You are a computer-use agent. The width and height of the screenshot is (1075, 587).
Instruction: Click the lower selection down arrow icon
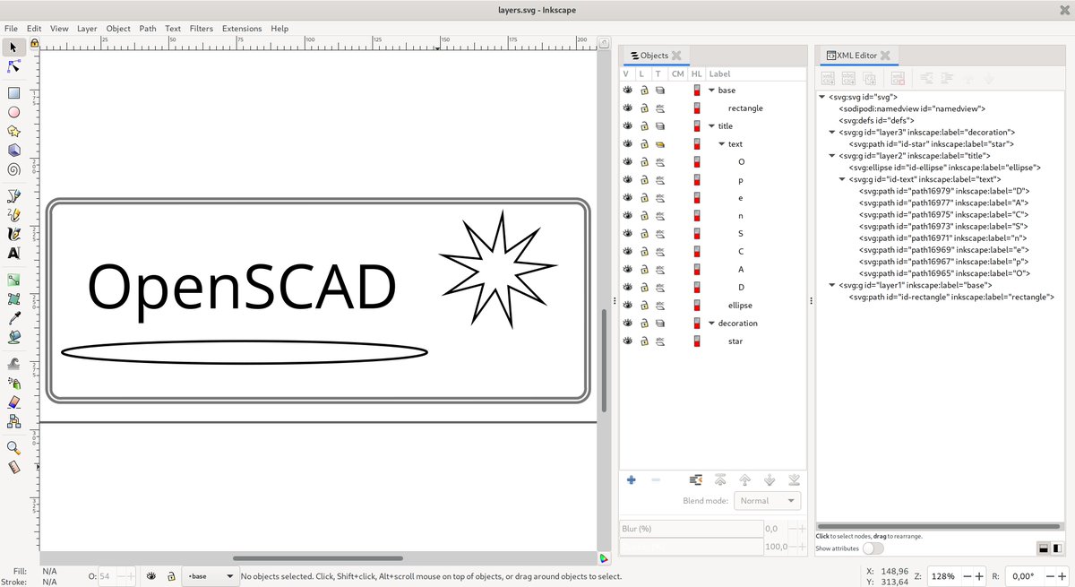(769, 480)
